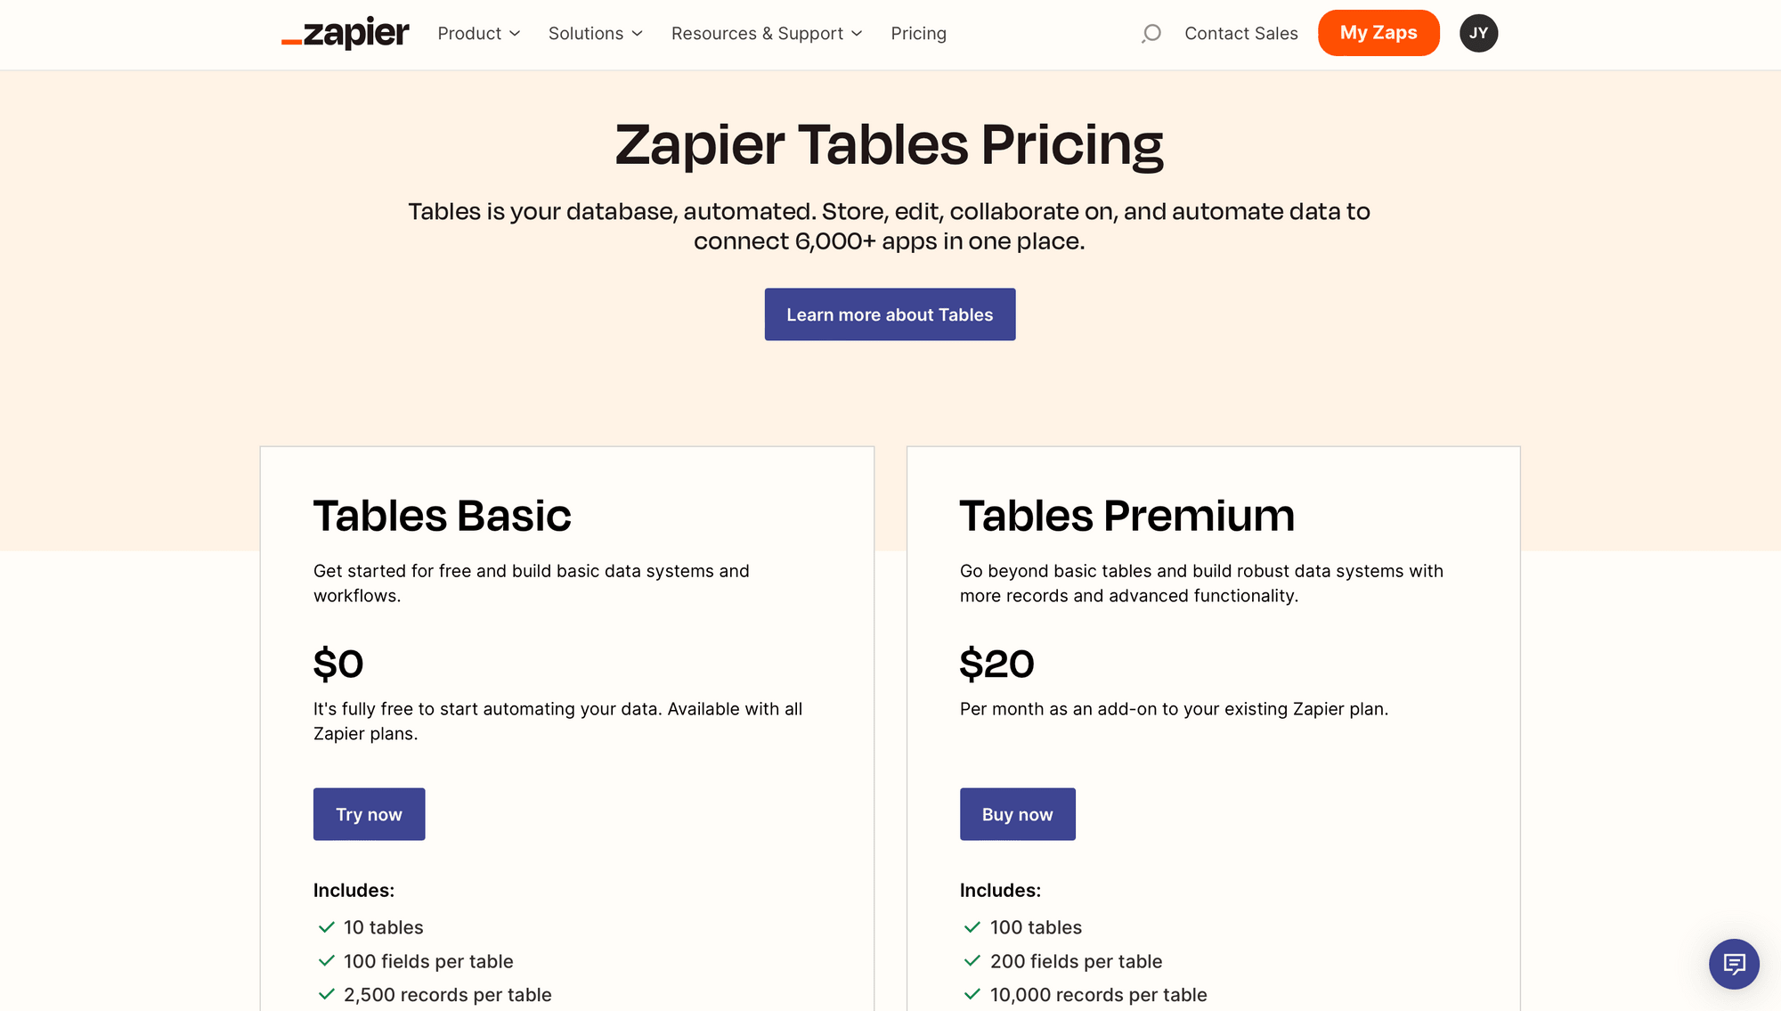Open the search magnifier icon

point(1151,33)
